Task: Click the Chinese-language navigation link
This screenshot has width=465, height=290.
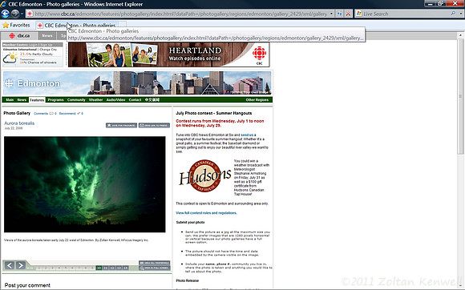Action: tap(152, 100)
